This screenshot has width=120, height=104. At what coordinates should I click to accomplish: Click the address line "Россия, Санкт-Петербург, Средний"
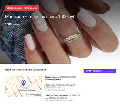click(60, 85)
